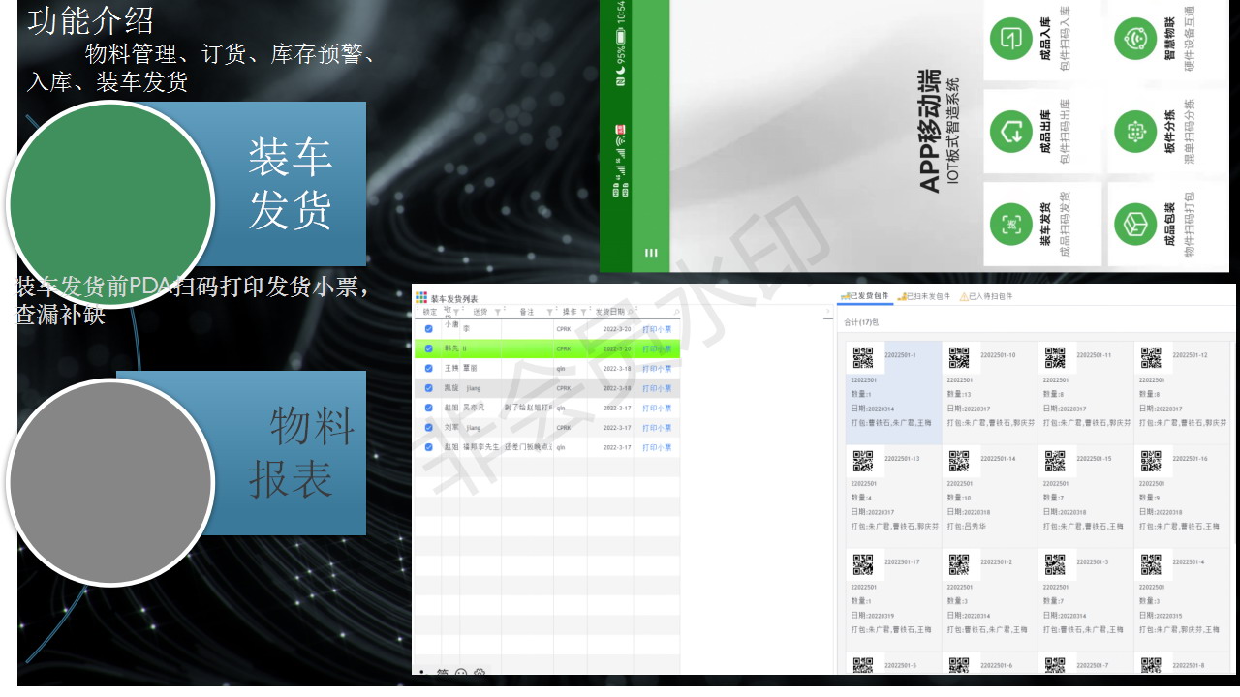Switch to the 已扫未发包件 tab
The height and width of the screenshot is (697, 1240).
coord(925,296)
